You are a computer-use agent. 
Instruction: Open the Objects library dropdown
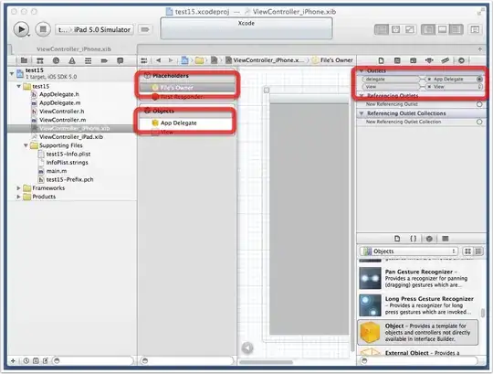[x=408, y=251]
